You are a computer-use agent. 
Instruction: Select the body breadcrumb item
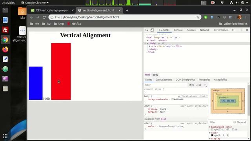(155, 75)
